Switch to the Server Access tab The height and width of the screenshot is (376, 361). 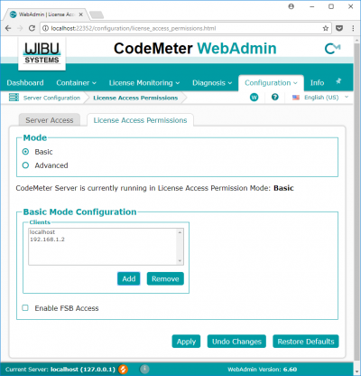point(50,120)
